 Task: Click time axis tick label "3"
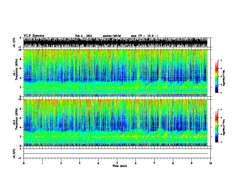(x=80, y=163)
